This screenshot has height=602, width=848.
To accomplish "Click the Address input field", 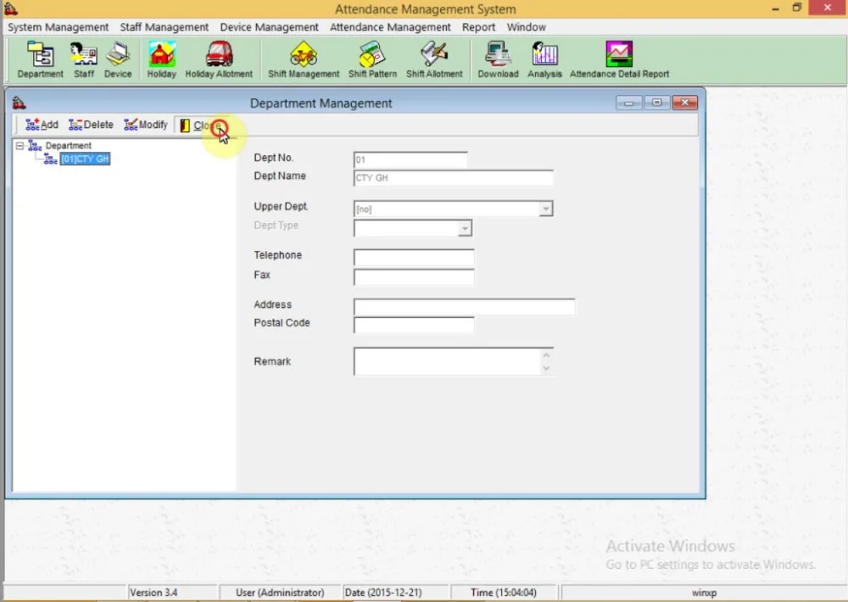I will [x=464, y=307].
